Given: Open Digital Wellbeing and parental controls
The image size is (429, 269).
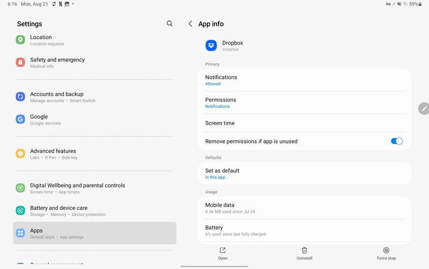Looking at the screenshot, I should [x=94, y=188].
